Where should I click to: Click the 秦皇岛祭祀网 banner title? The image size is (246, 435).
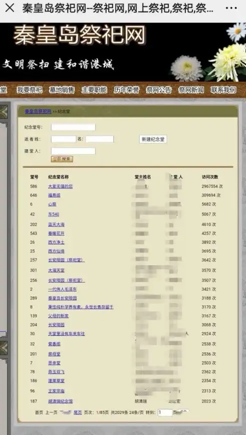point(79,36)
